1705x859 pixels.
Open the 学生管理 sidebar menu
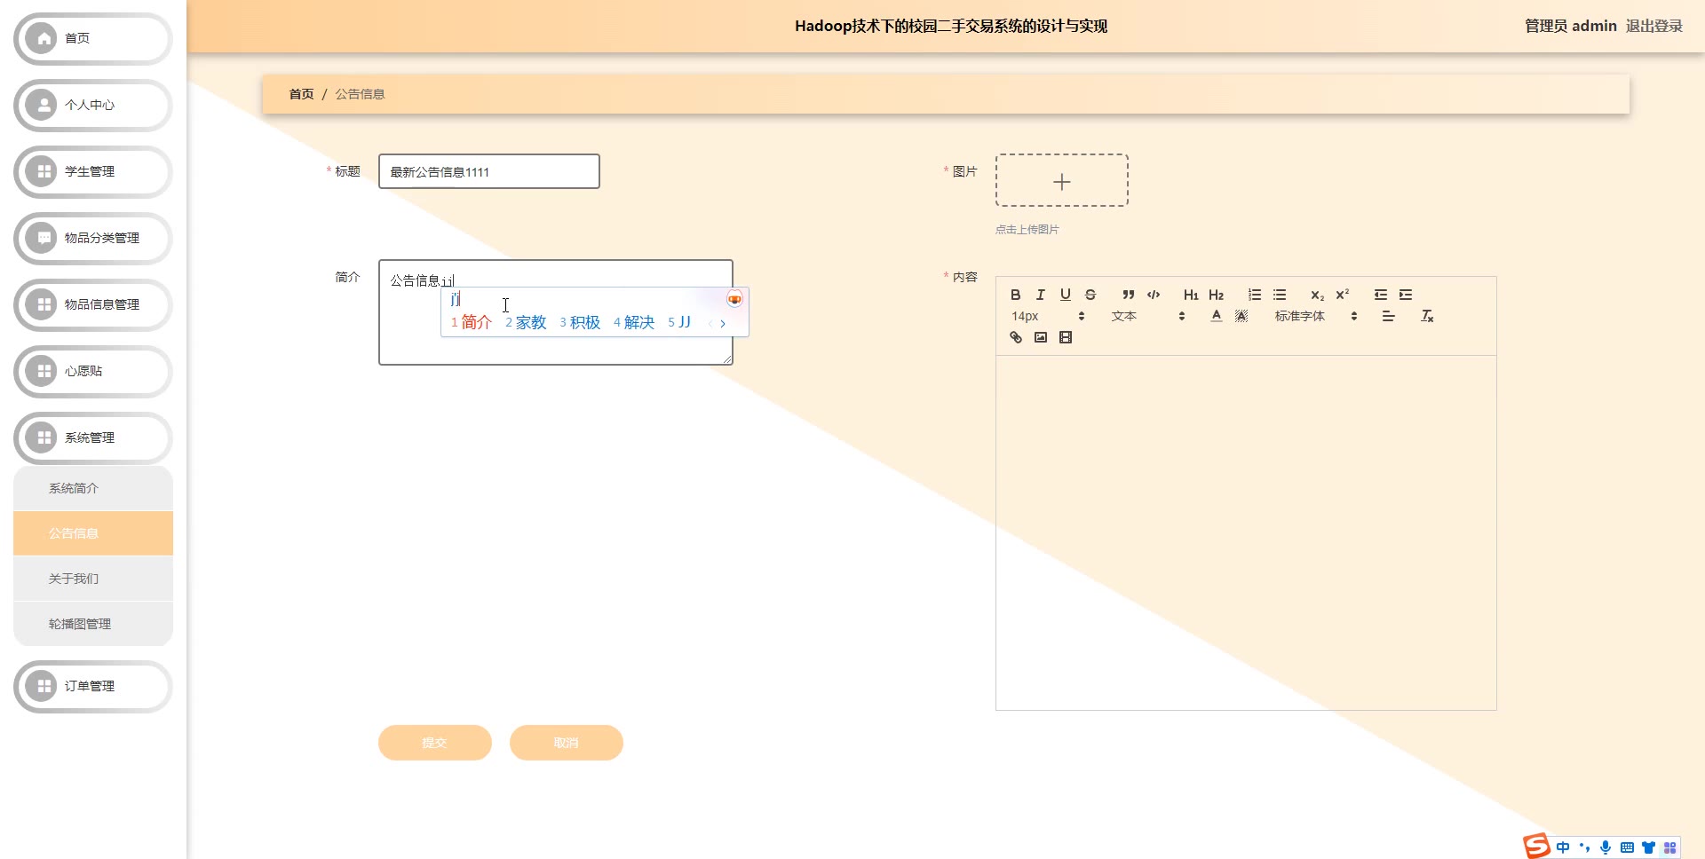(x=93, y=171)
